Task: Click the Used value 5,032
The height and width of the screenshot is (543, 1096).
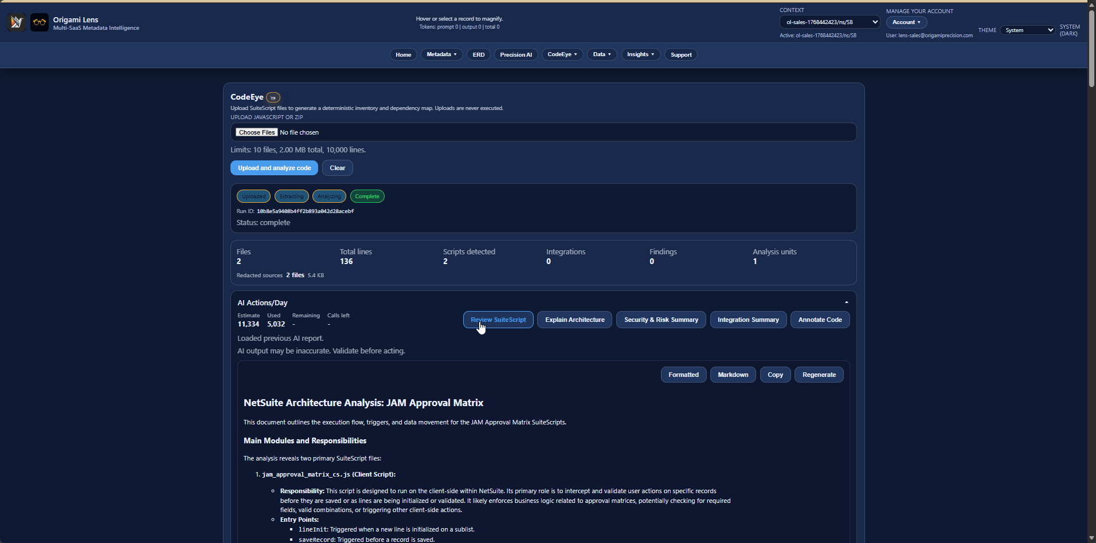Action: click(276, 324)
